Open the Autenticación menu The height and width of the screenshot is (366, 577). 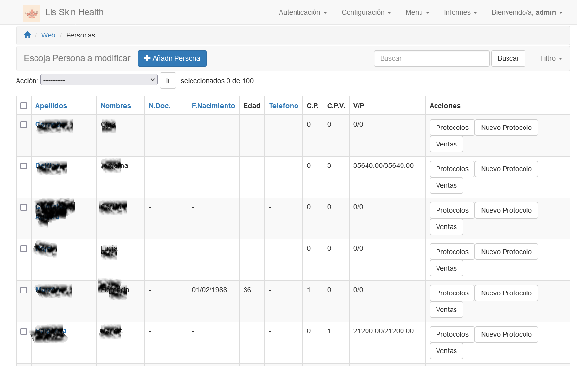pyautogui.click(x=302, y=12)
